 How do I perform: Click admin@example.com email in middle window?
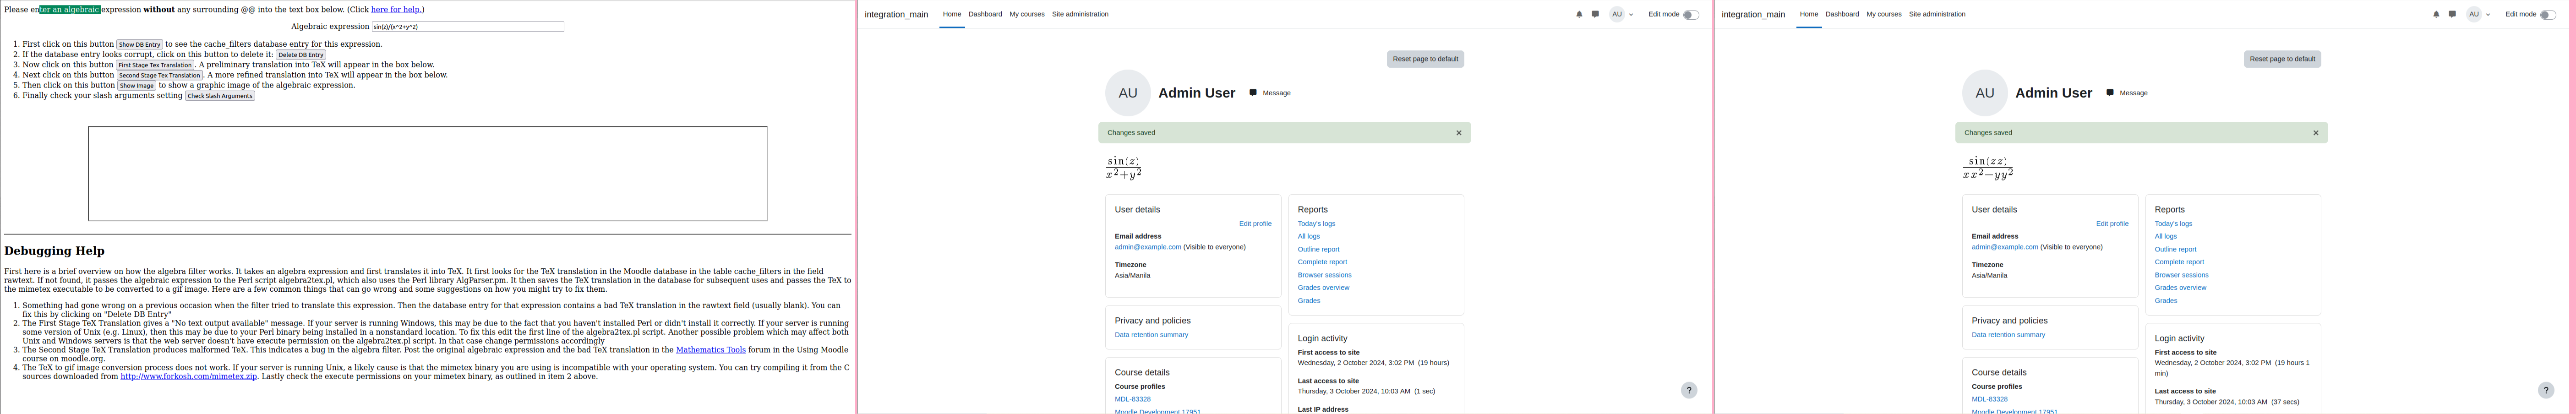[x=1148, y=247]
